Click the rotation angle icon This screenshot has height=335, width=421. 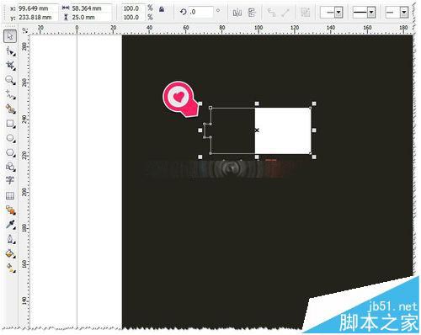(184, 12)
